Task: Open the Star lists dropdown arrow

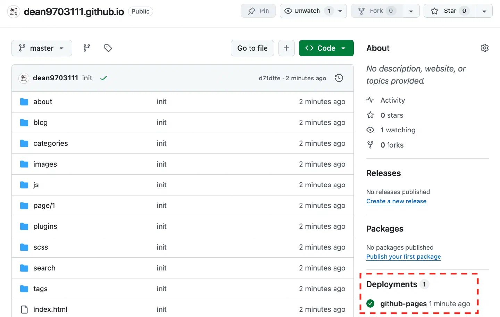Action: [x=484, y=11]
